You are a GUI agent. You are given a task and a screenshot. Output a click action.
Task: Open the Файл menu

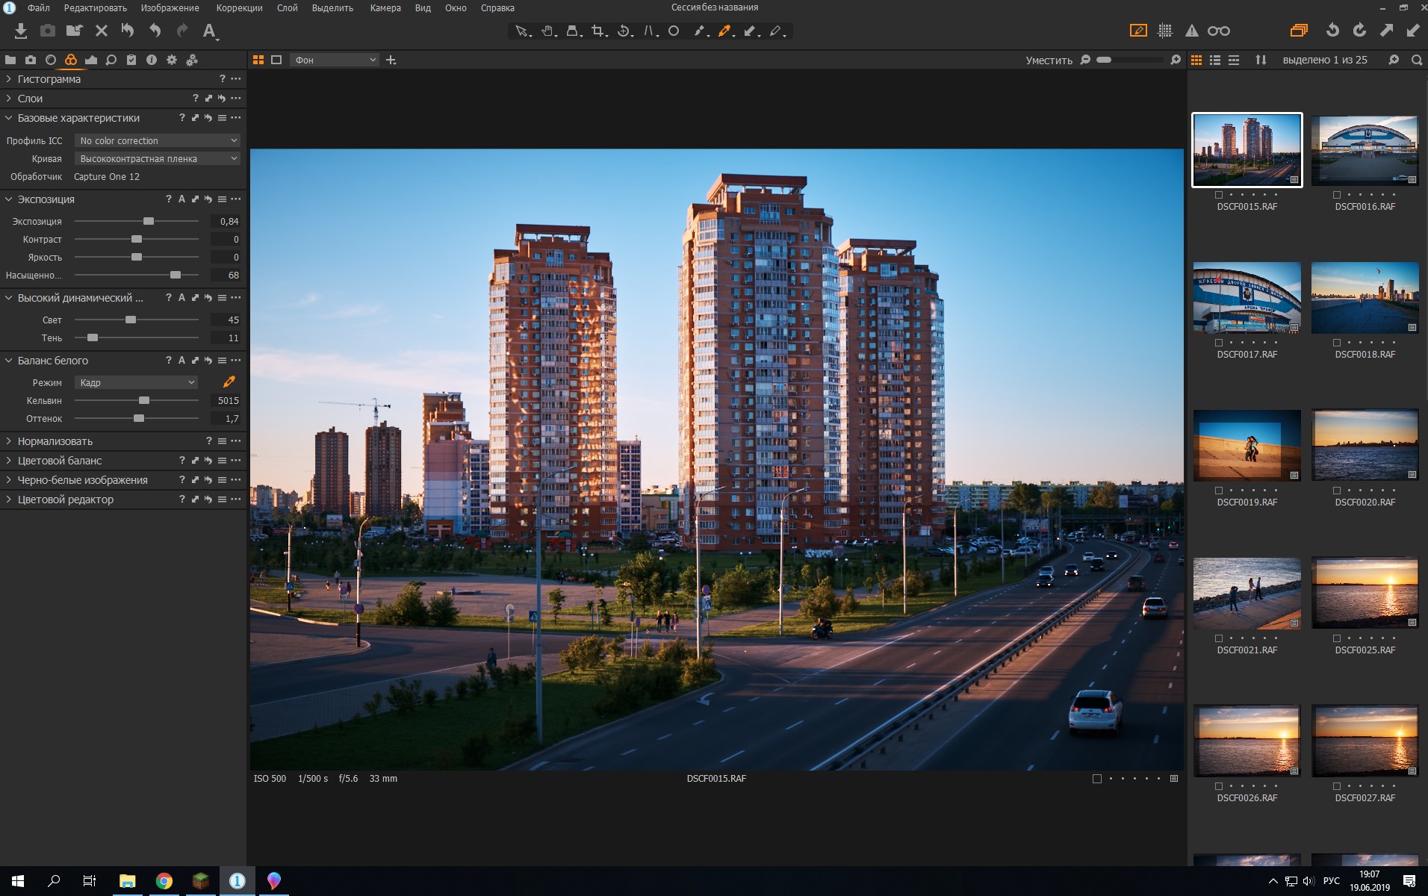point(39,8)
